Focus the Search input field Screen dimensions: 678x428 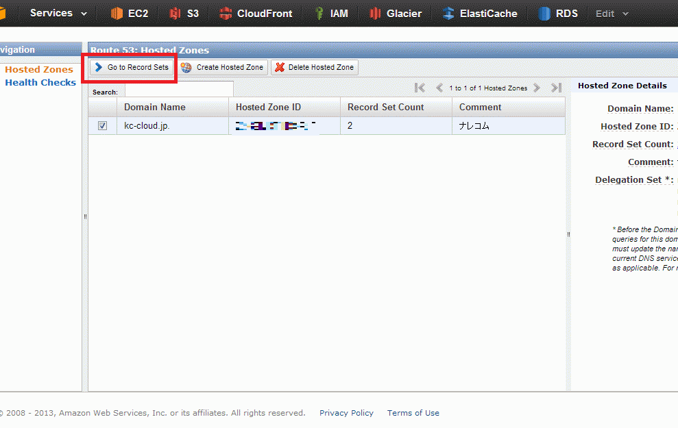point(179,90)
